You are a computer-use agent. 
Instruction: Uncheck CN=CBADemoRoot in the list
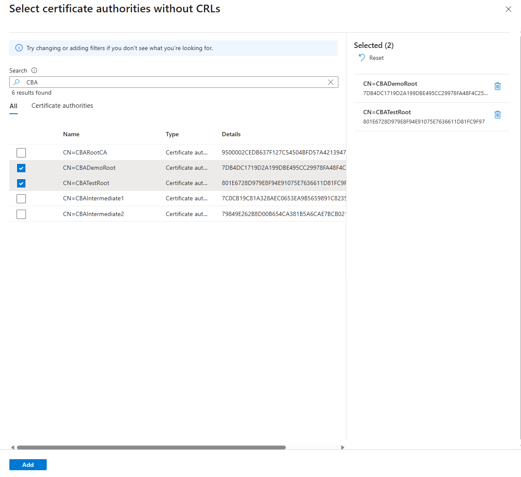click(x=21, y=168)
